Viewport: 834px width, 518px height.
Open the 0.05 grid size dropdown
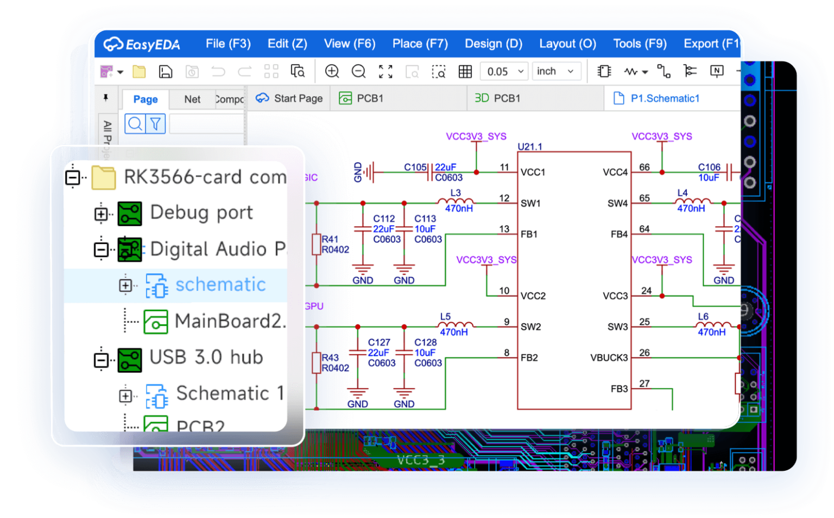[503, 71]
